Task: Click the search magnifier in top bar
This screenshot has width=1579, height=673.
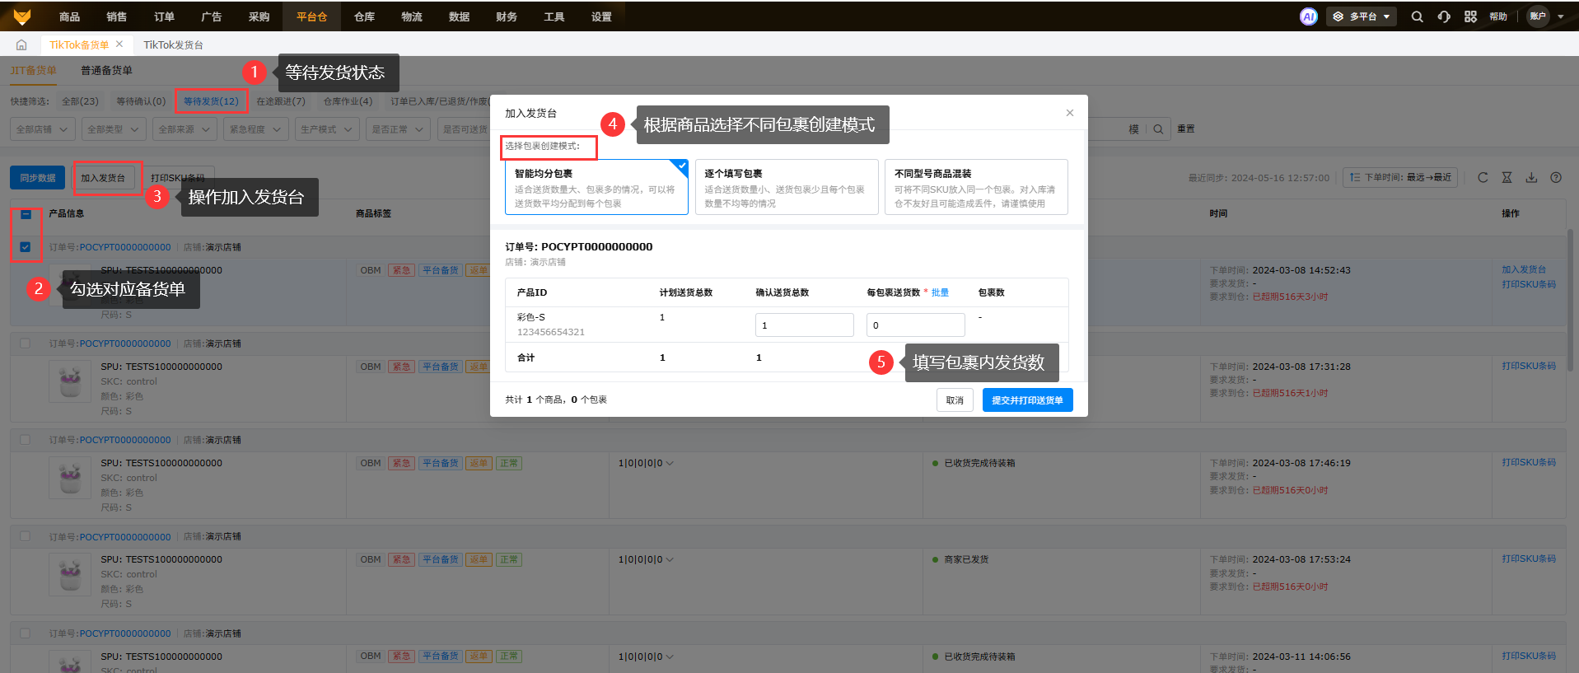Action: pyautogui.click(x=1417, y=16)
